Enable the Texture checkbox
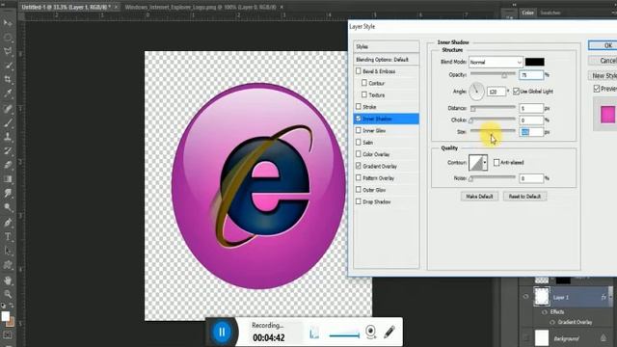Viewport: 617px width, 347px height. pos(364,94)
